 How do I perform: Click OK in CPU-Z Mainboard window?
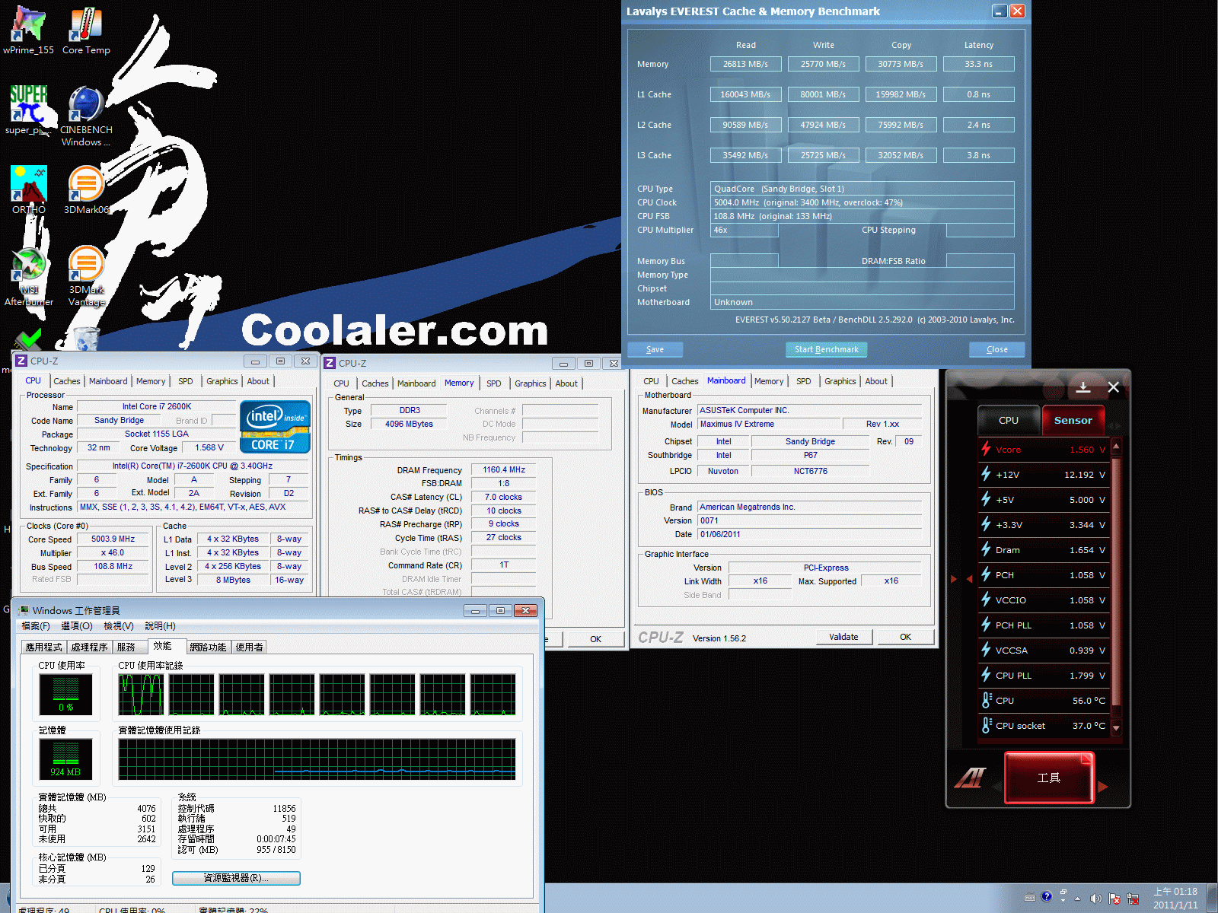point(905,637)
